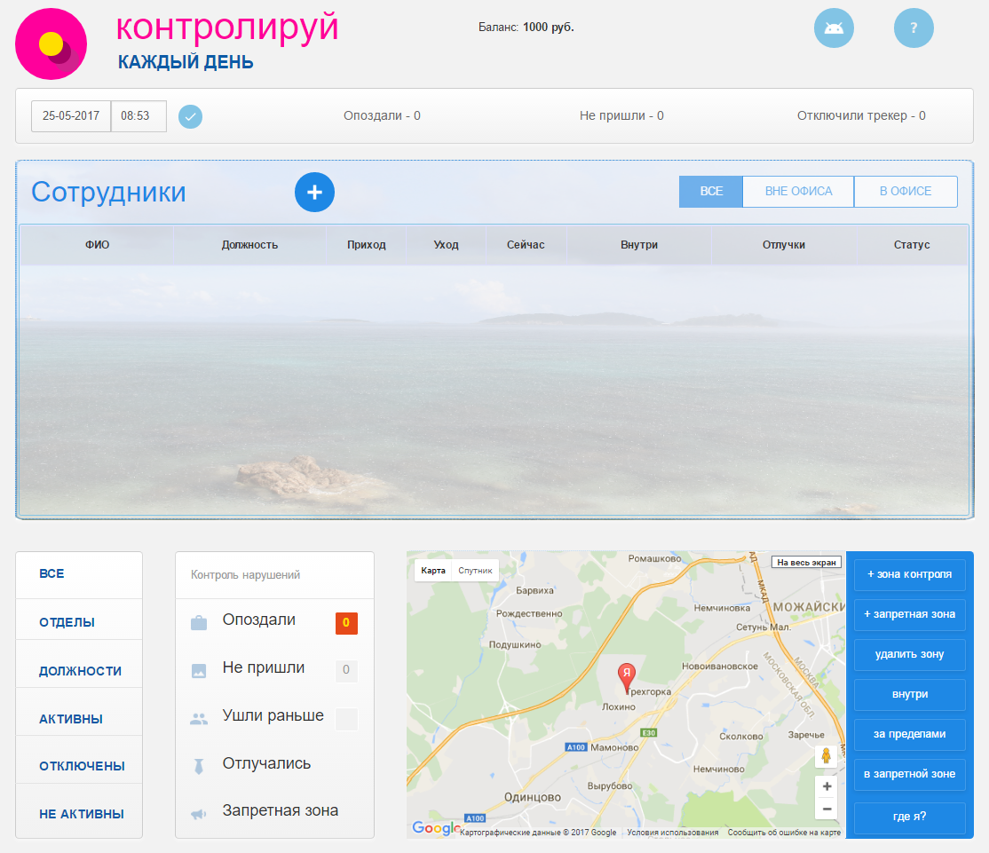Edit the date field 25-05-2017
Image resolution: width=989 pixels, height=853 pixels.
coord(71,116)
